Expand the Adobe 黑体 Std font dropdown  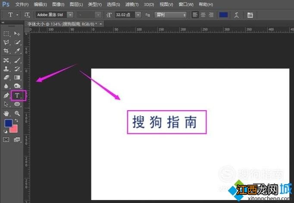70,15
